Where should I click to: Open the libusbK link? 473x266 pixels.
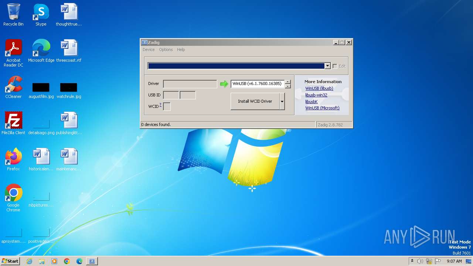click(312, 102)
